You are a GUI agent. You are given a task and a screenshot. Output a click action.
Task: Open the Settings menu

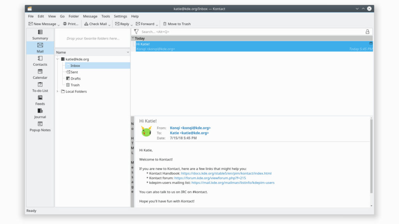[120, 16]
